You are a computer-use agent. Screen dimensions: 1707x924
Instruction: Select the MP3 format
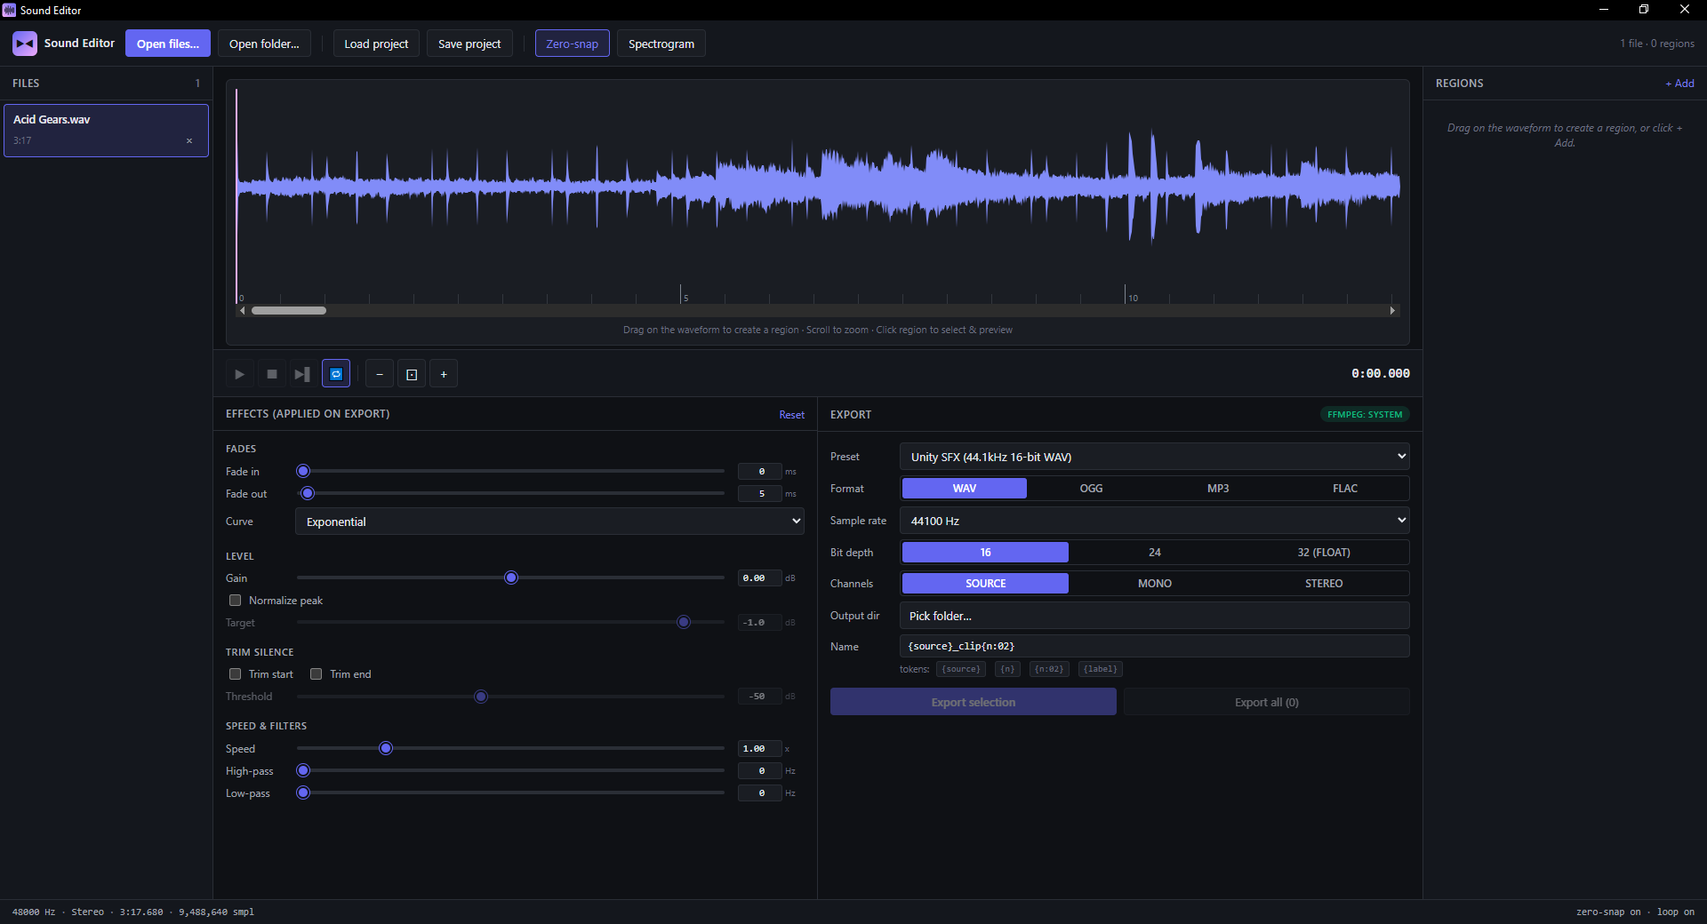point(1218,489)
